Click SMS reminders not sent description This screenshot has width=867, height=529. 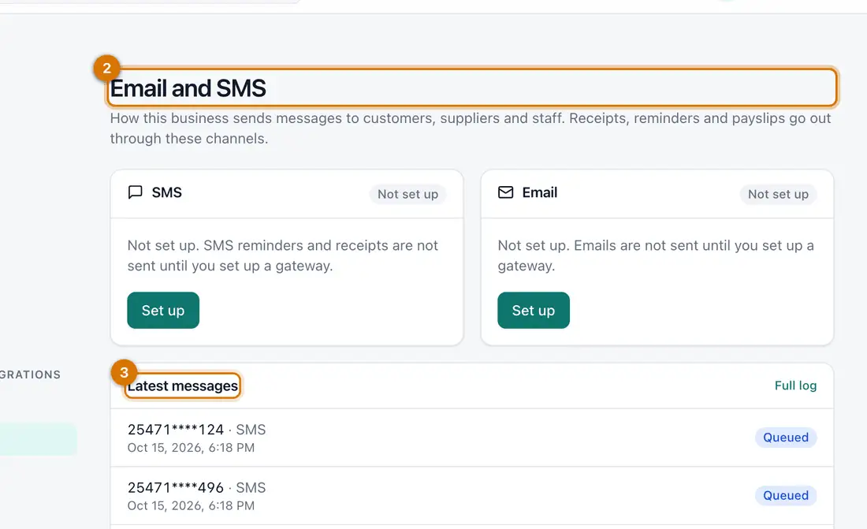tap(282, 255)
